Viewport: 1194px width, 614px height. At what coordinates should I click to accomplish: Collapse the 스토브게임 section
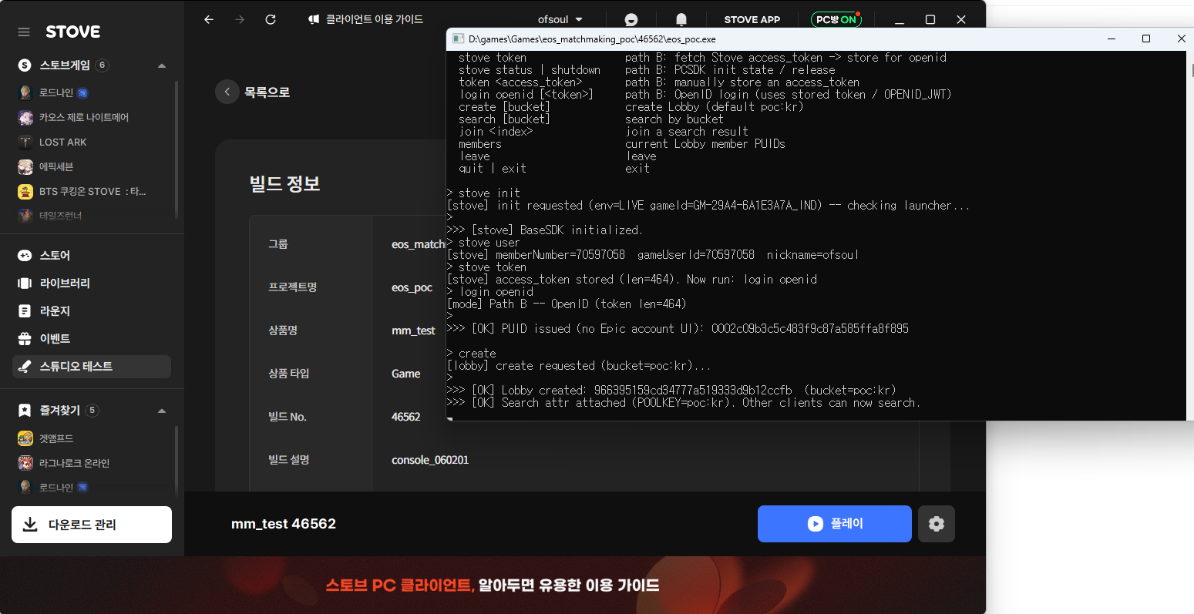(x=162, y=65)
